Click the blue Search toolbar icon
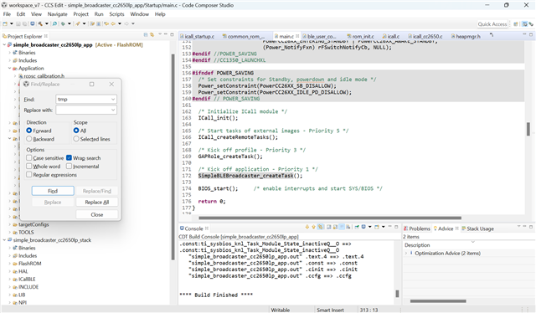Image resolution: width=536 pixels, height=313 pixels. tap(54, 24)
